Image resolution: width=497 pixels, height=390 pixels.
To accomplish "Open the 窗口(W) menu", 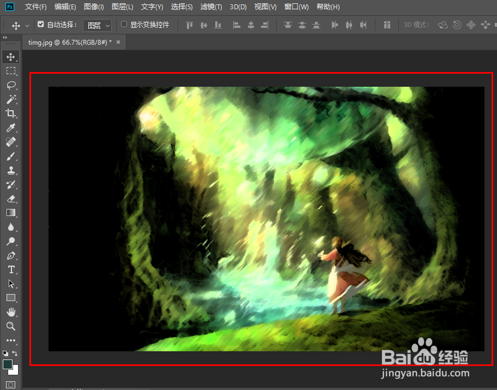I will (296, 7).
